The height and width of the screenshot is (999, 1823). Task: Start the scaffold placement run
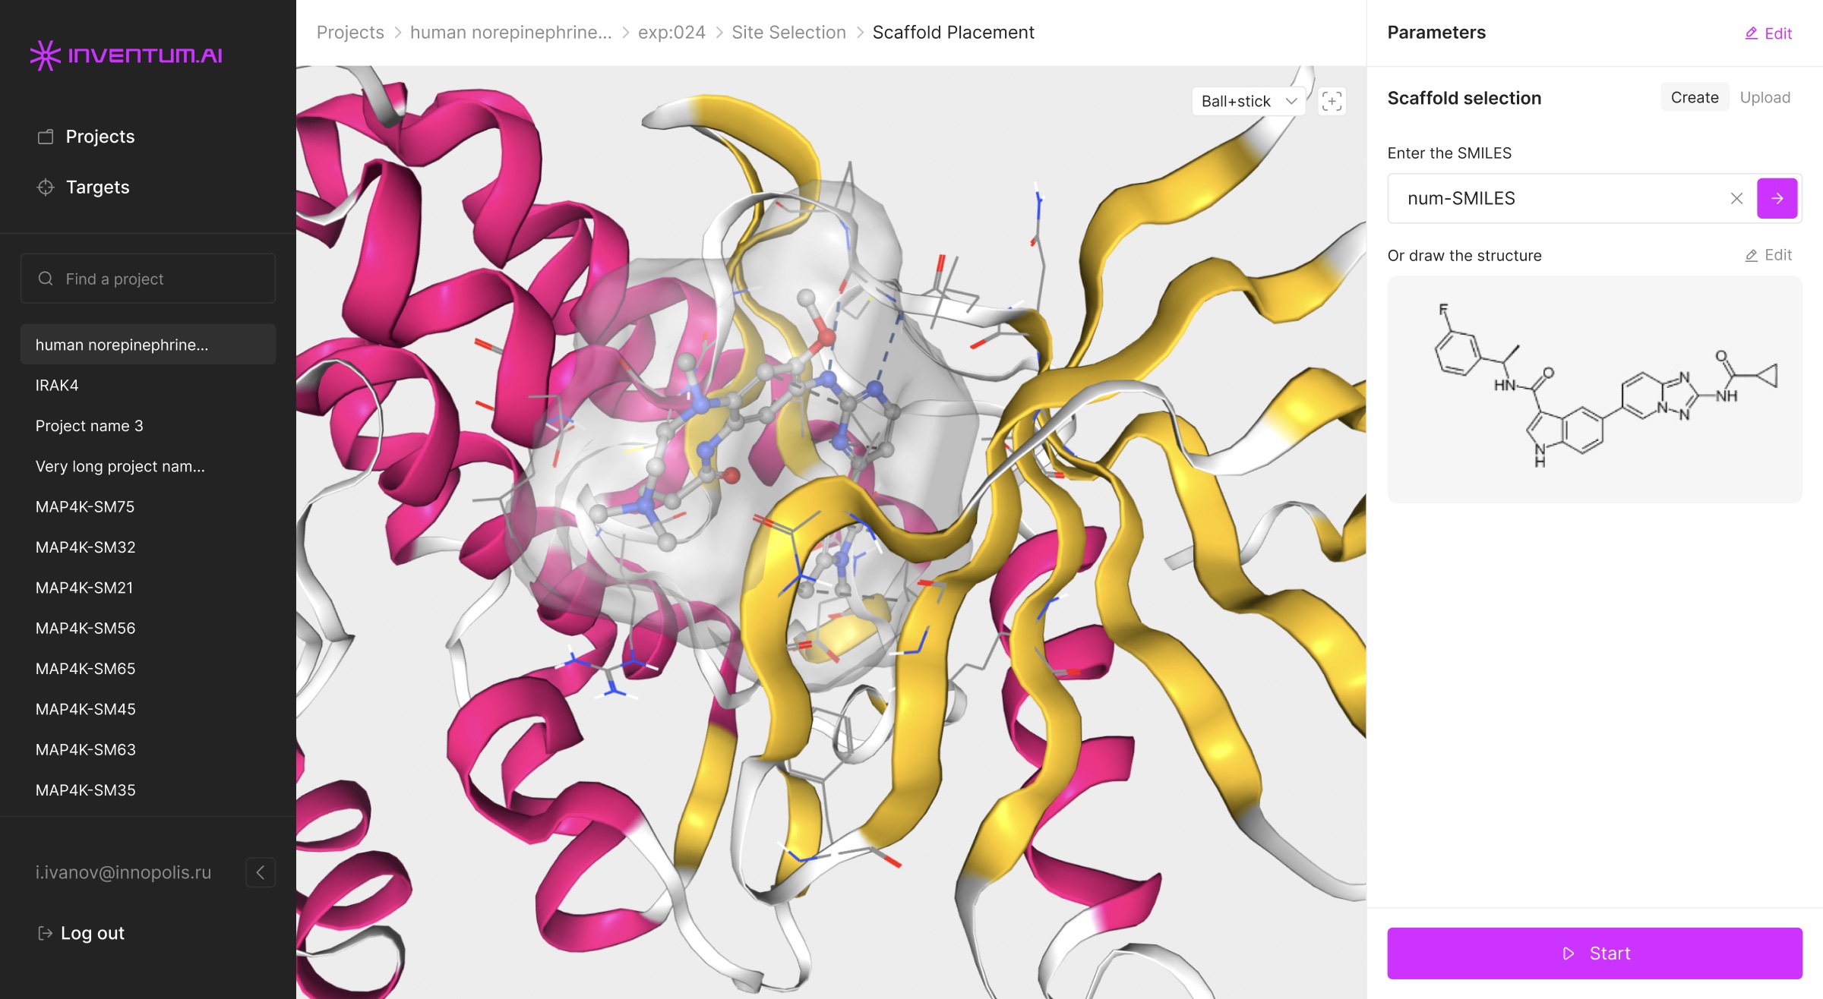point(1594,953)
